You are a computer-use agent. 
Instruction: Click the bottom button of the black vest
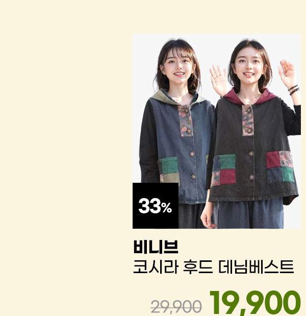(251, 177)
